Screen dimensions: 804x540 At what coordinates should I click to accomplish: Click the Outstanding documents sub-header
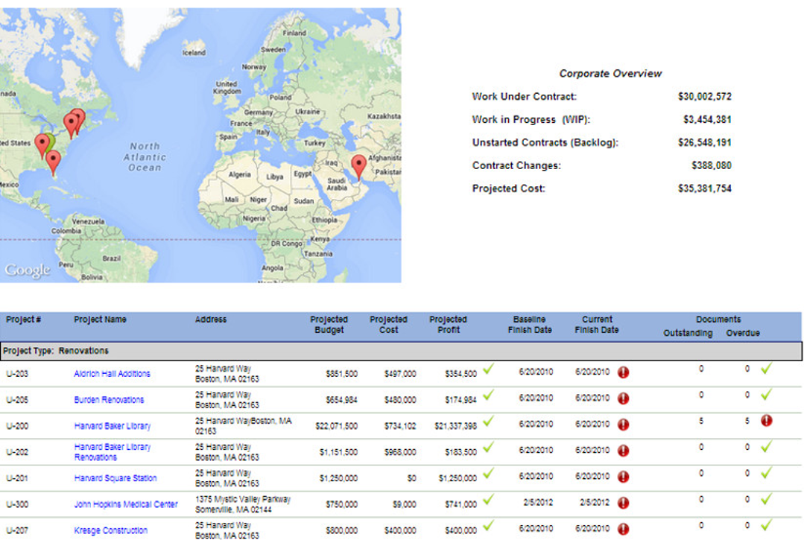pyautogui.click(x=688, y=333)
